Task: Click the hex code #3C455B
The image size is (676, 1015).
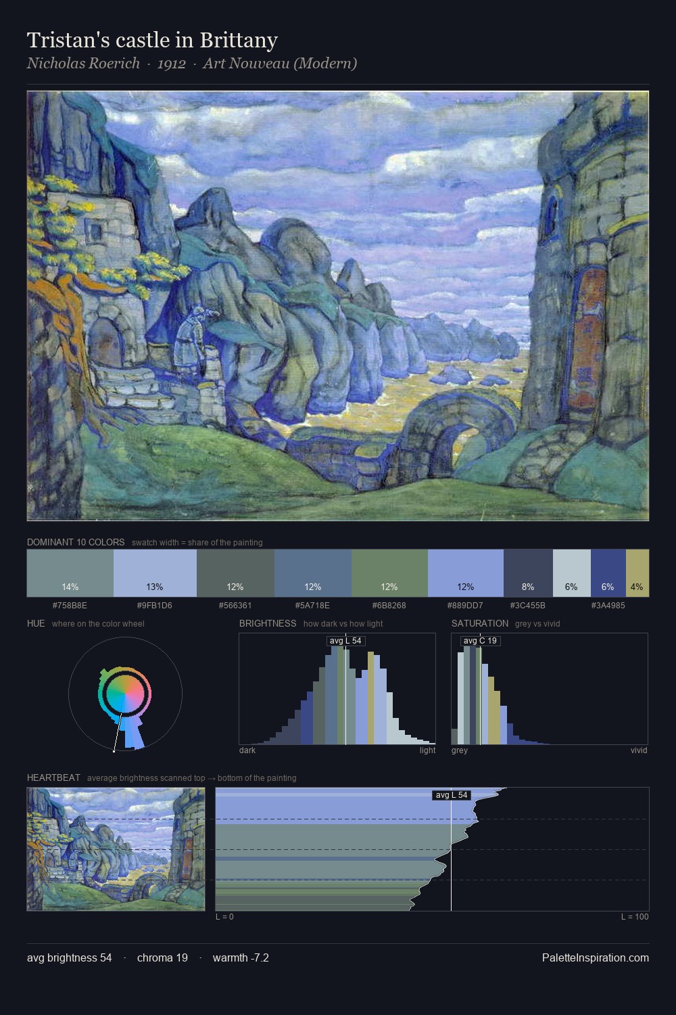Action: (x=528, y=606)
